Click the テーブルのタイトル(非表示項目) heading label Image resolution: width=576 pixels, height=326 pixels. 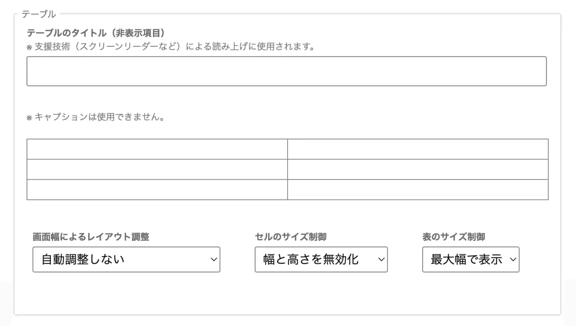96,33
